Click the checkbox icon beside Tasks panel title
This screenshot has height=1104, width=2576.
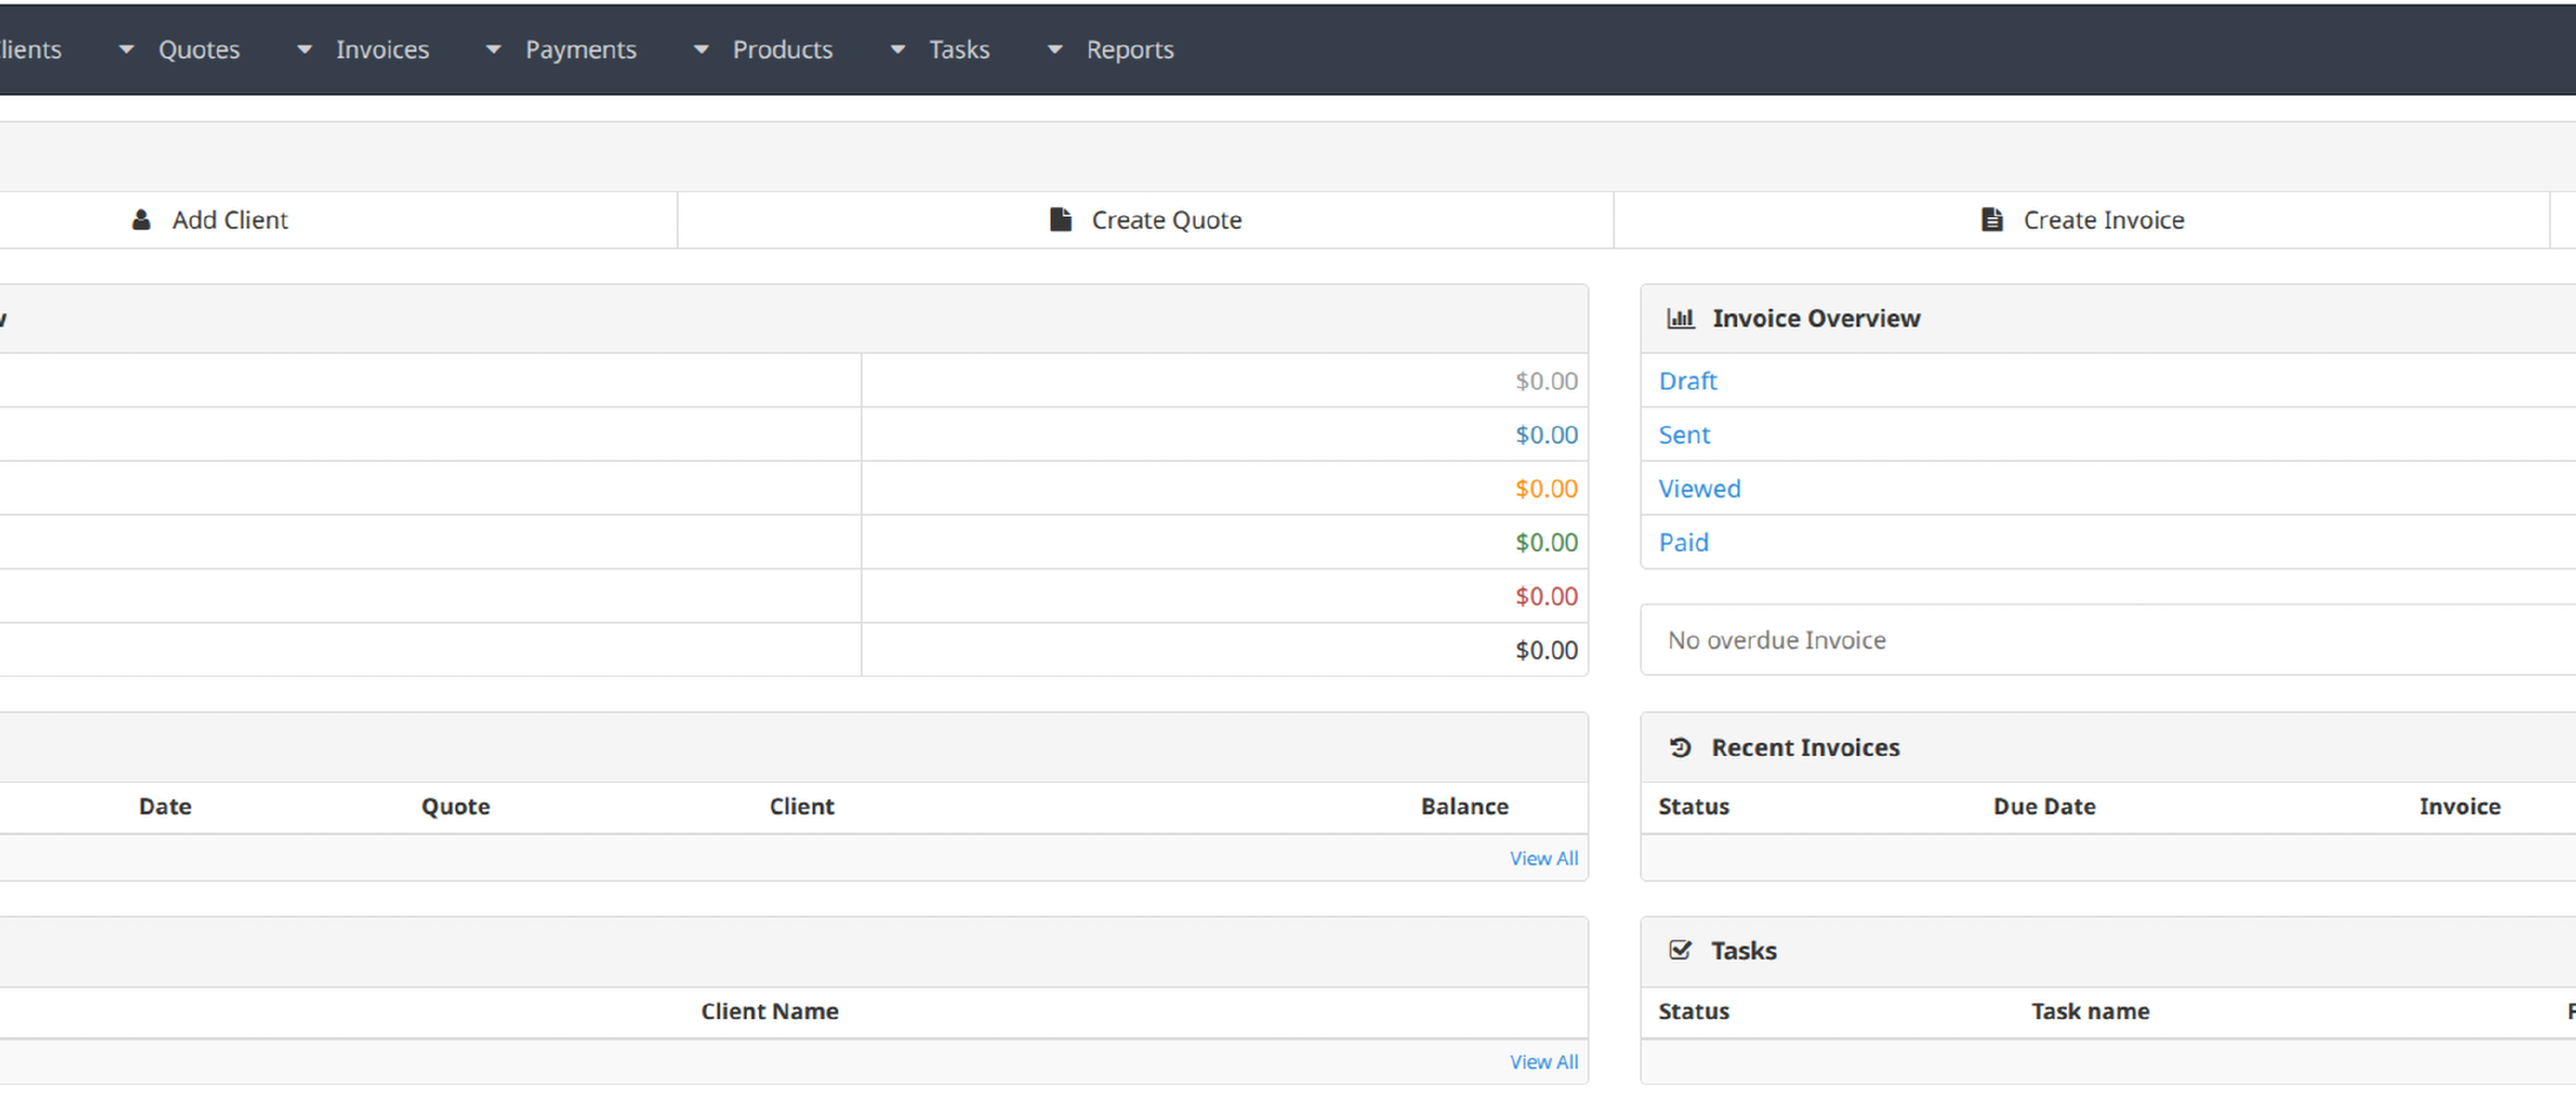(1680, 950)
